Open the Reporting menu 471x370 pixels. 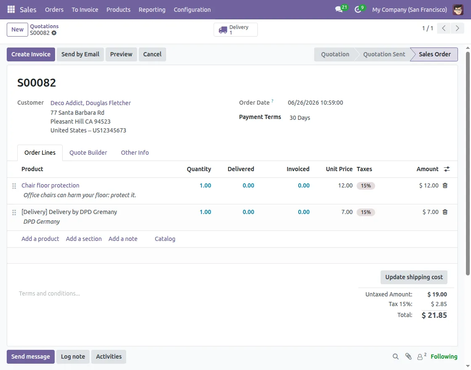(152, 10)
